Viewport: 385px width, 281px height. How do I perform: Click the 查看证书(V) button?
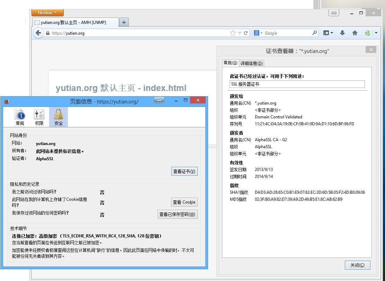point(184,171)
